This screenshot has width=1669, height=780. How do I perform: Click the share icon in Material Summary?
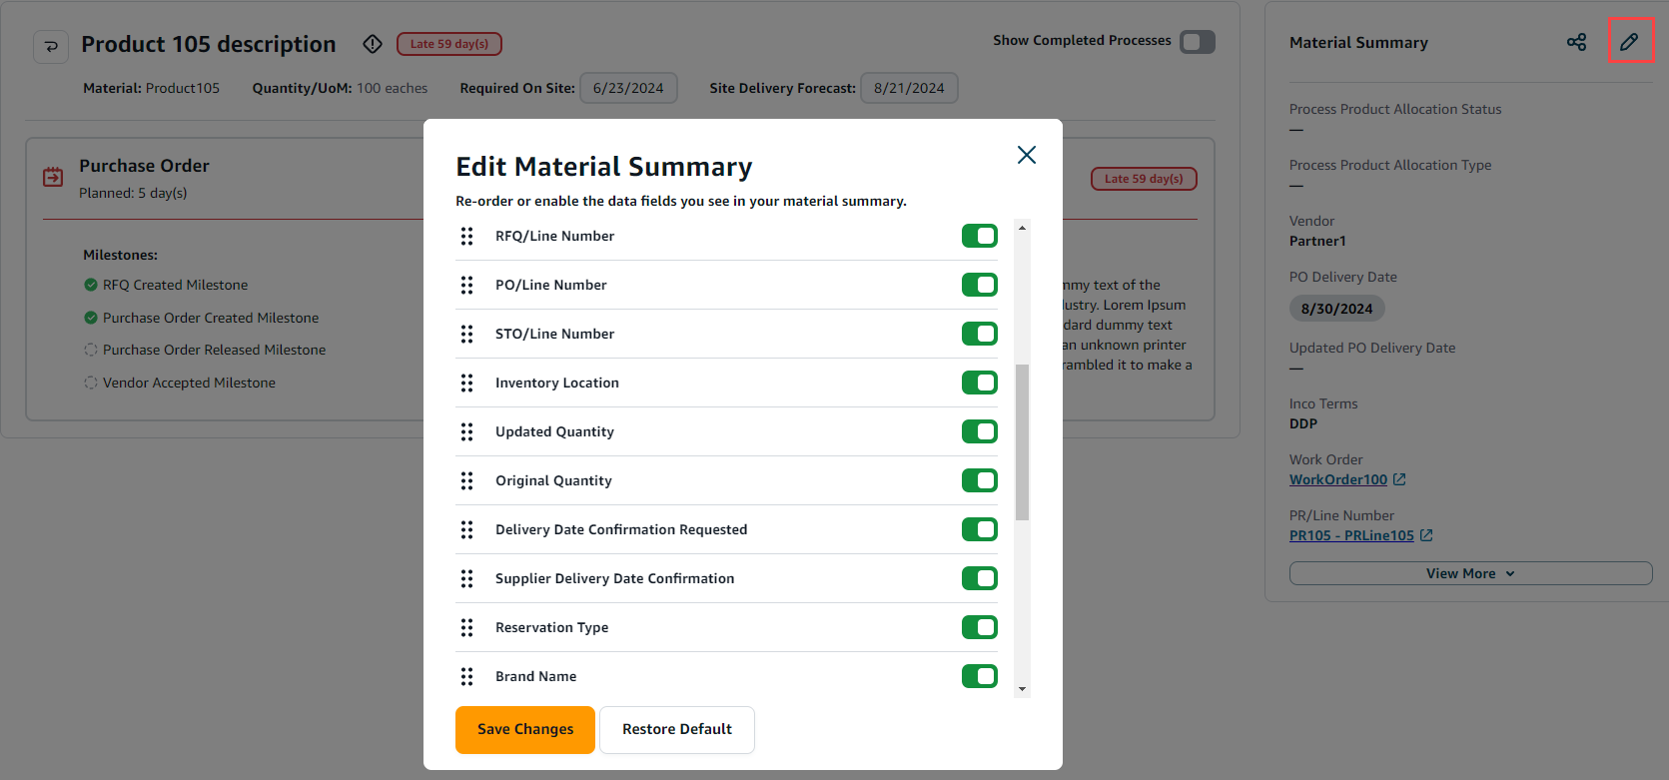point(1576,42)
